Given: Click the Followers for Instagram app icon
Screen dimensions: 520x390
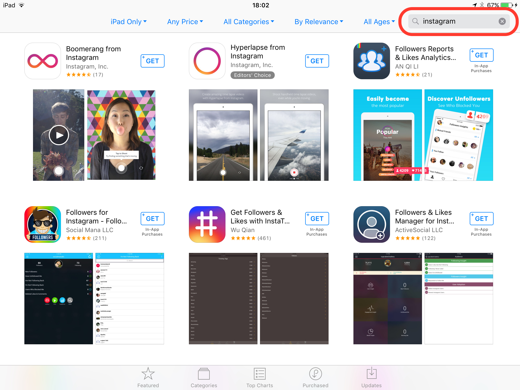Looking at the screenshot, I should tap(43, 224).
